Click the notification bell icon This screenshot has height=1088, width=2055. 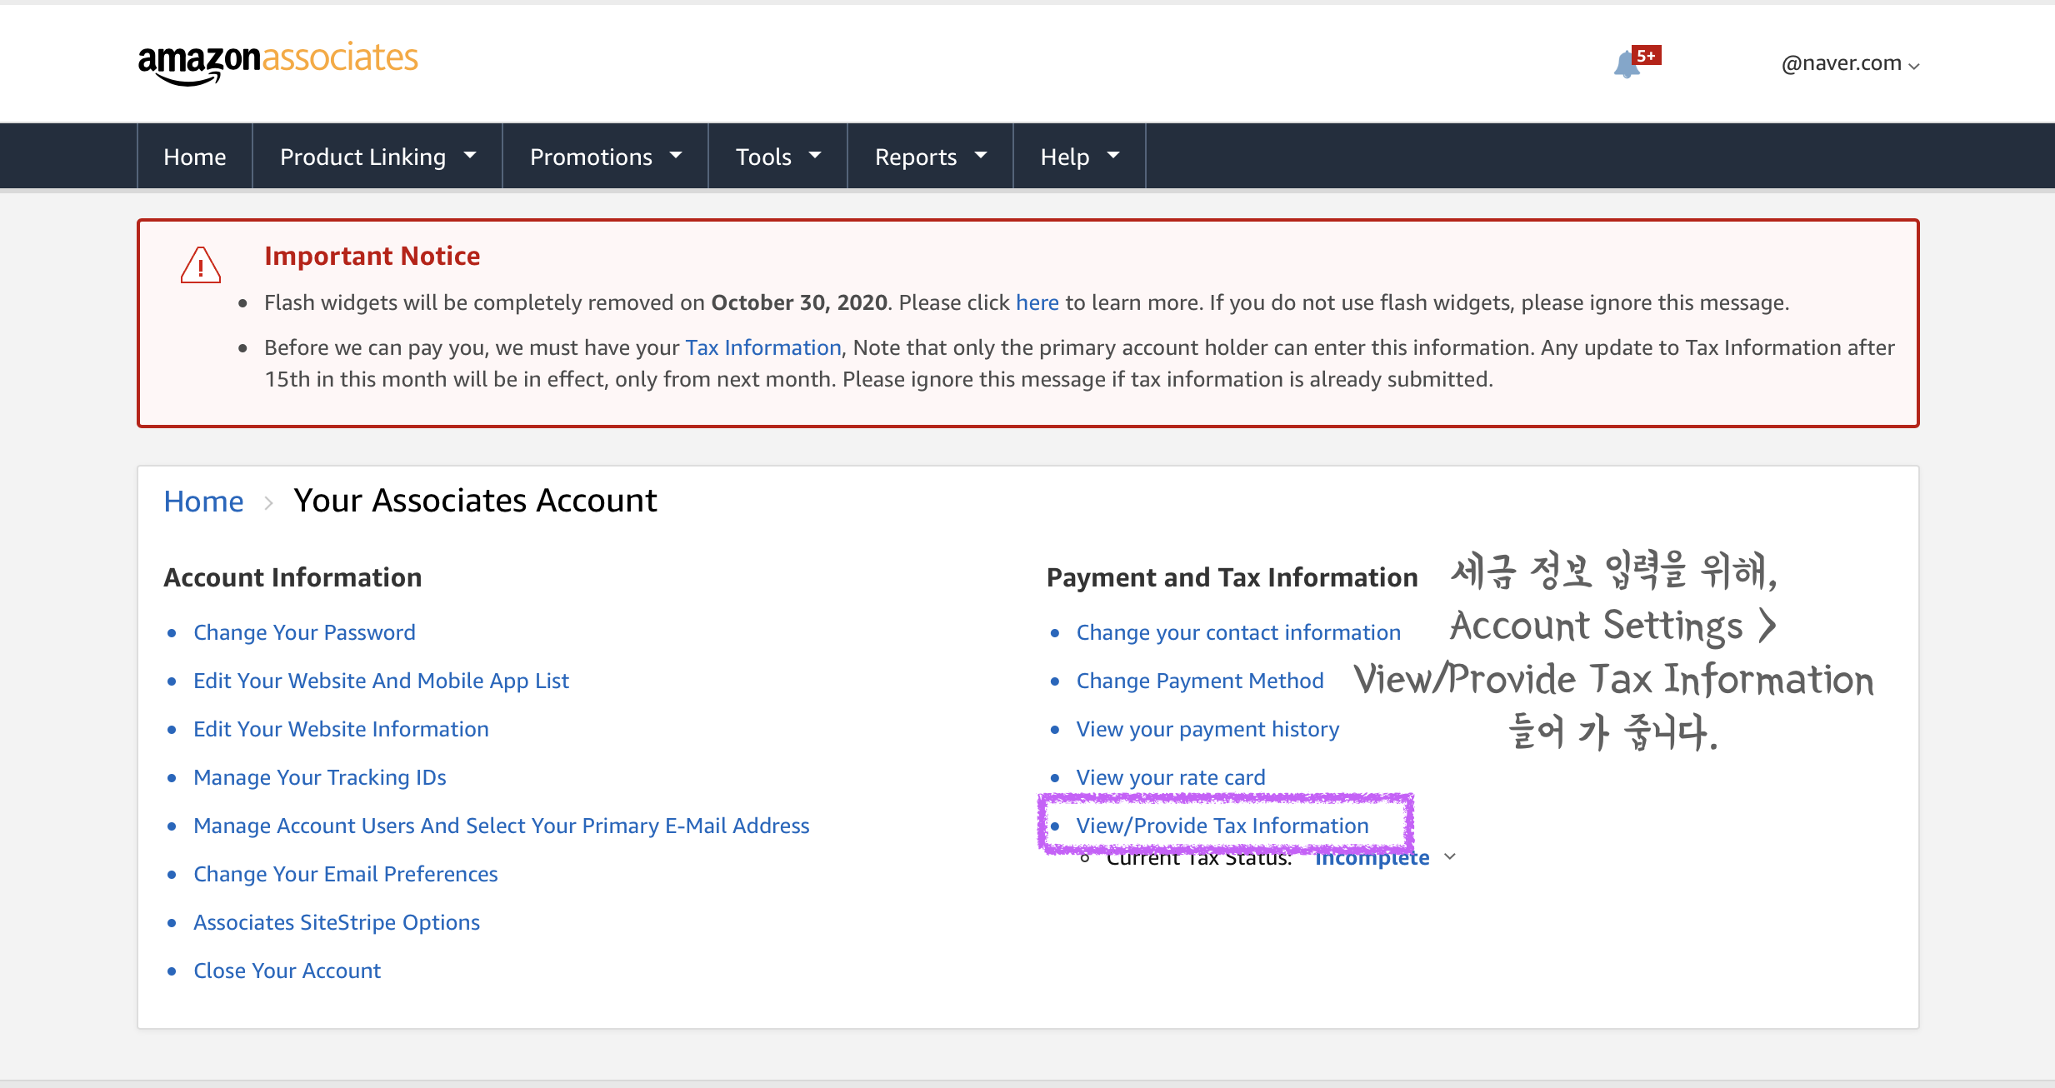[1627, 64]
